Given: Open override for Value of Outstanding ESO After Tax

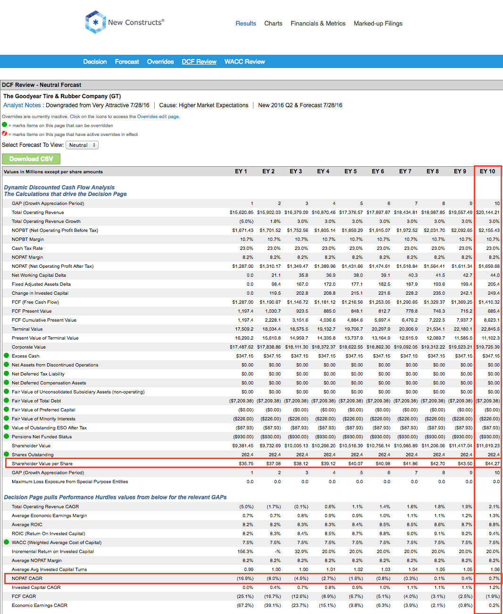Looking at the screenshot, I should (x=7, y=427).
